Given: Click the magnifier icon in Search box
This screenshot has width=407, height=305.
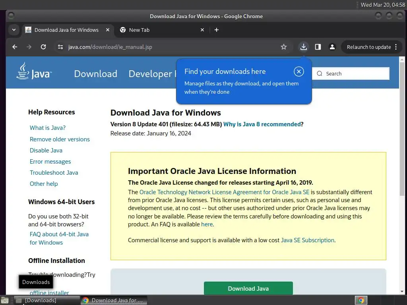Looking at the screenshot, I should click(320, 73).
